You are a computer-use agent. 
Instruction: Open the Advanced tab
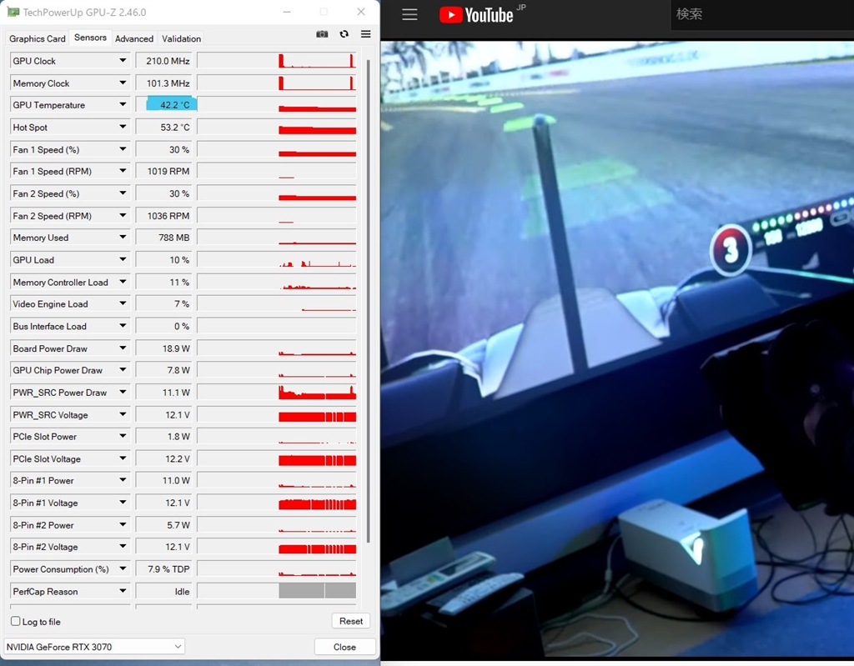134,38
